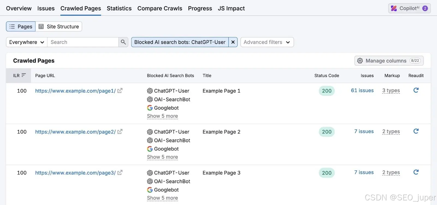Open the Copilot AI button

pos(409,8)
